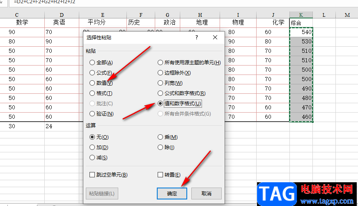Select 所有使用源主题的单元(H) option
The height and width of the screenshot is (206, 358).
point(189,62)
